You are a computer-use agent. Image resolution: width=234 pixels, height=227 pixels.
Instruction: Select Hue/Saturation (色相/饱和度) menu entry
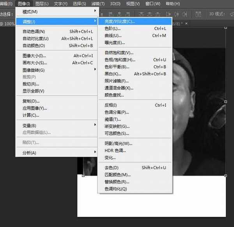[120, 59]
